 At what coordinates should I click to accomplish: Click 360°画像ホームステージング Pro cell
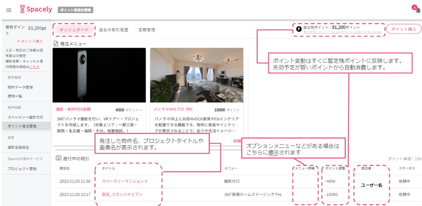coord(253,194)
